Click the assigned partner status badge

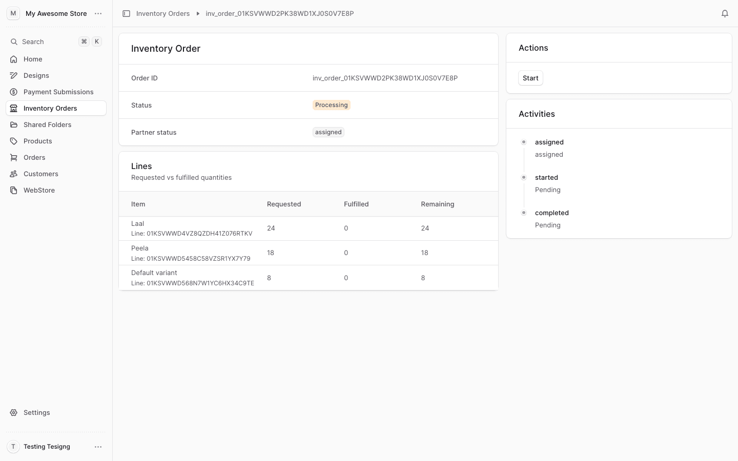tap(329, 132)
